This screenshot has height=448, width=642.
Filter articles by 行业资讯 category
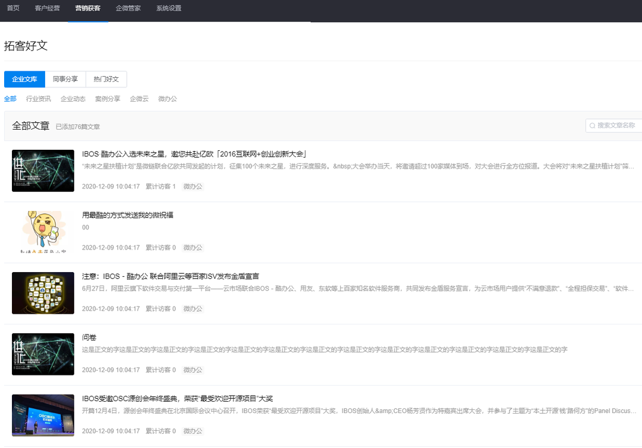(x=39, y=99)
